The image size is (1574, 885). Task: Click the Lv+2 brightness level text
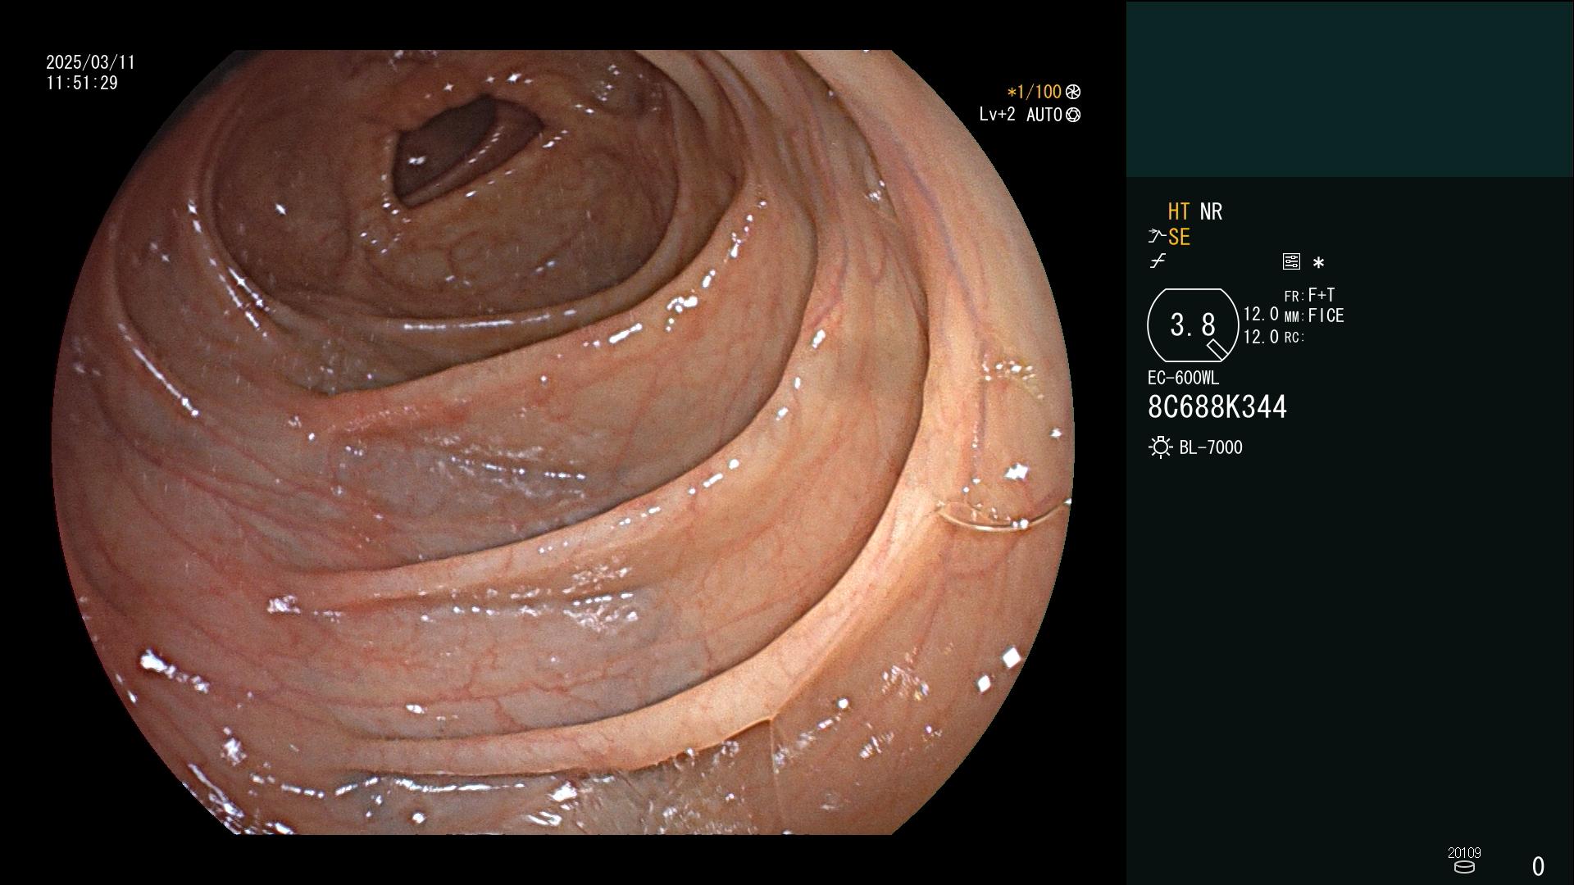pos(997,115)
